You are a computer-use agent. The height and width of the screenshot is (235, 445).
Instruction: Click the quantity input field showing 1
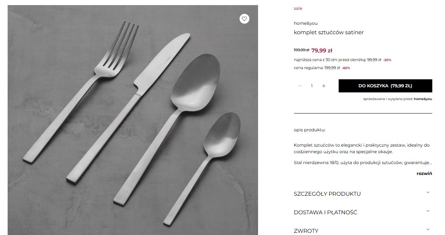[312, 86]
